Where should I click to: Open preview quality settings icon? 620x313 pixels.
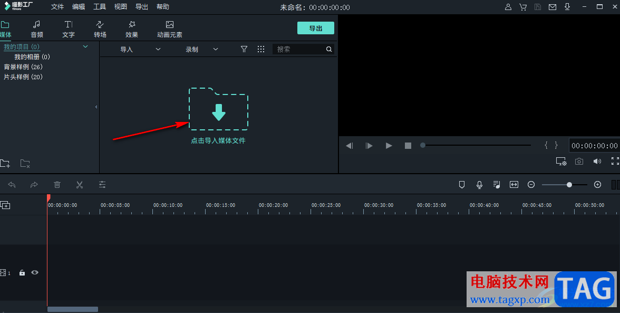[561, 162]
